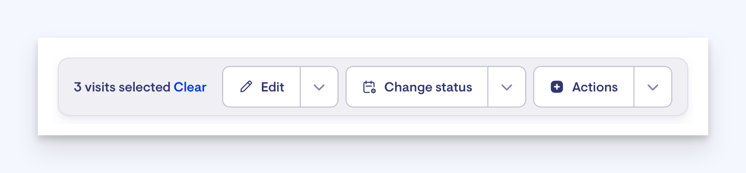Open the Edit dropdown chevron

(x=319, y=87)
